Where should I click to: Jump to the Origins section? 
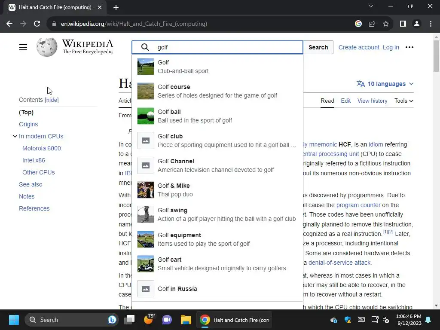pyautogui.click(x=28, y=124)
